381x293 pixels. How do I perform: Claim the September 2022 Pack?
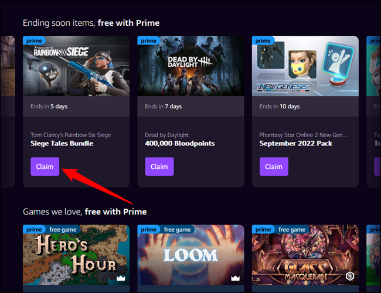click(274, 166)
